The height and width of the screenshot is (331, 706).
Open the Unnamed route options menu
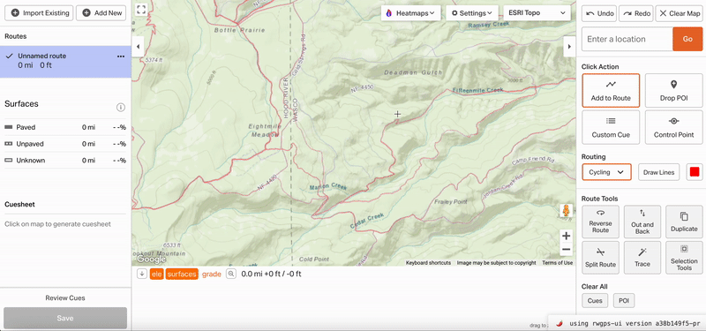tap(121, 56)
